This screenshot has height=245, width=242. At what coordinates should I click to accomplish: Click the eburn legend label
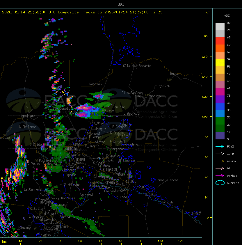231,161
